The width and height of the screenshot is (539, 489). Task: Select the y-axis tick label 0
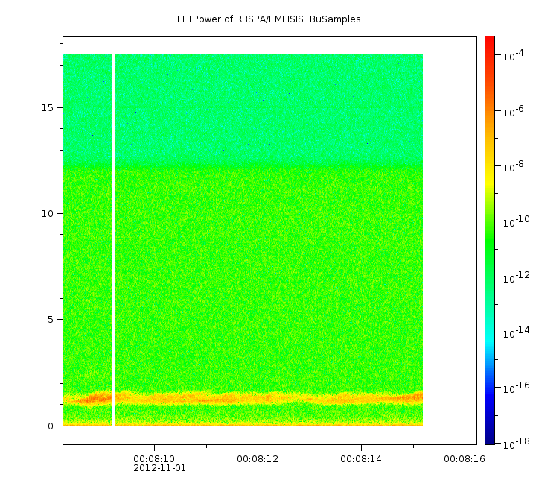50,426
